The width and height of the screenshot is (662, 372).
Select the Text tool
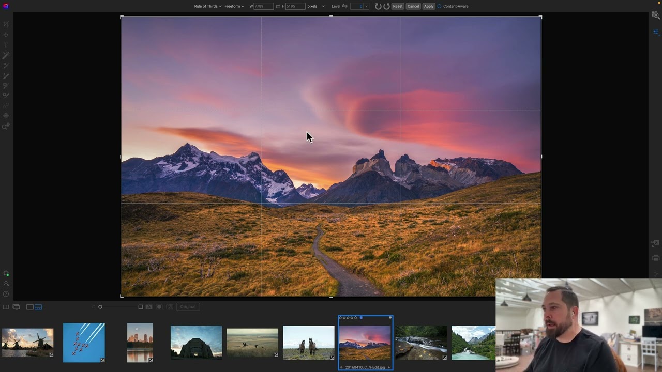[6, 45]
